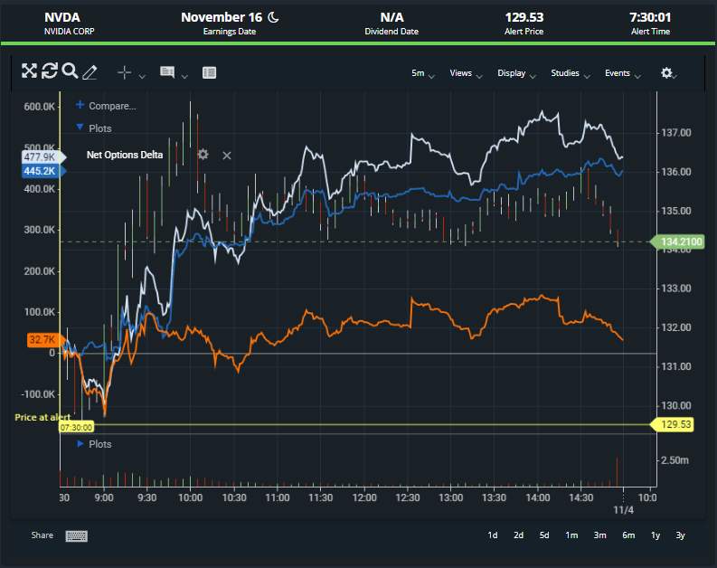Open the Display menu
This screenshot has width=717, height=568.
pos(516,73)
